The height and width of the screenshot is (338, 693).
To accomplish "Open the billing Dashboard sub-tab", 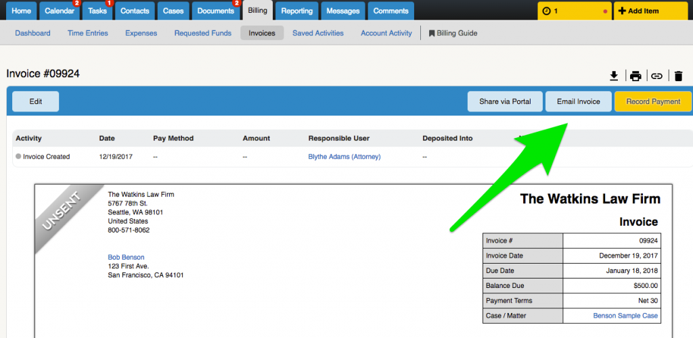I will click(x=32, y=33).
